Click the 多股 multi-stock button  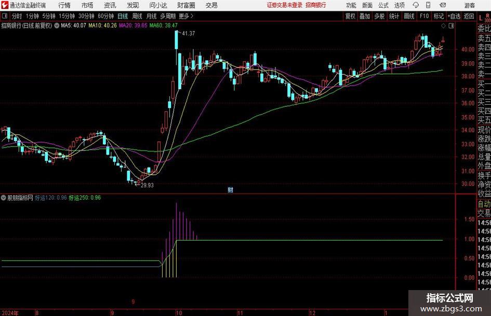379,16
